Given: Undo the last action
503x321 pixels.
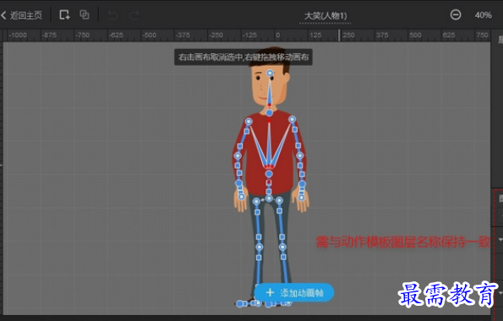Looking at the screenshot, I should (113, 15).
